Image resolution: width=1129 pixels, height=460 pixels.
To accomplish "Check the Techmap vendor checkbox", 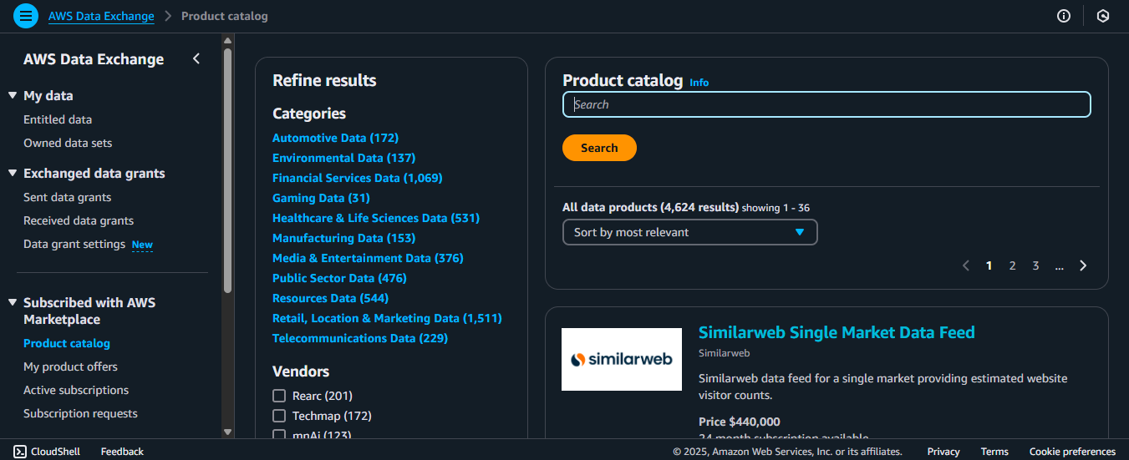I will [x=279, y=416].
